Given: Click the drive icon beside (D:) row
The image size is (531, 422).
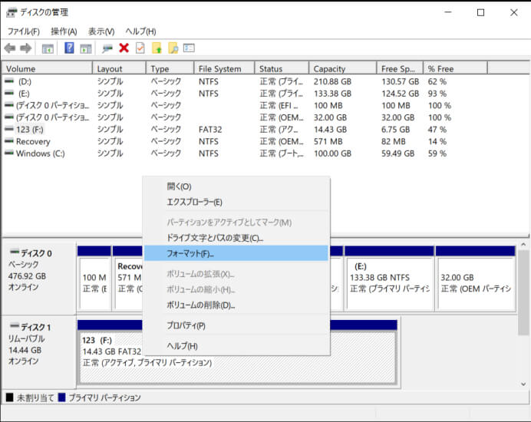Looking at the screenshot, I should click(9, 81).
